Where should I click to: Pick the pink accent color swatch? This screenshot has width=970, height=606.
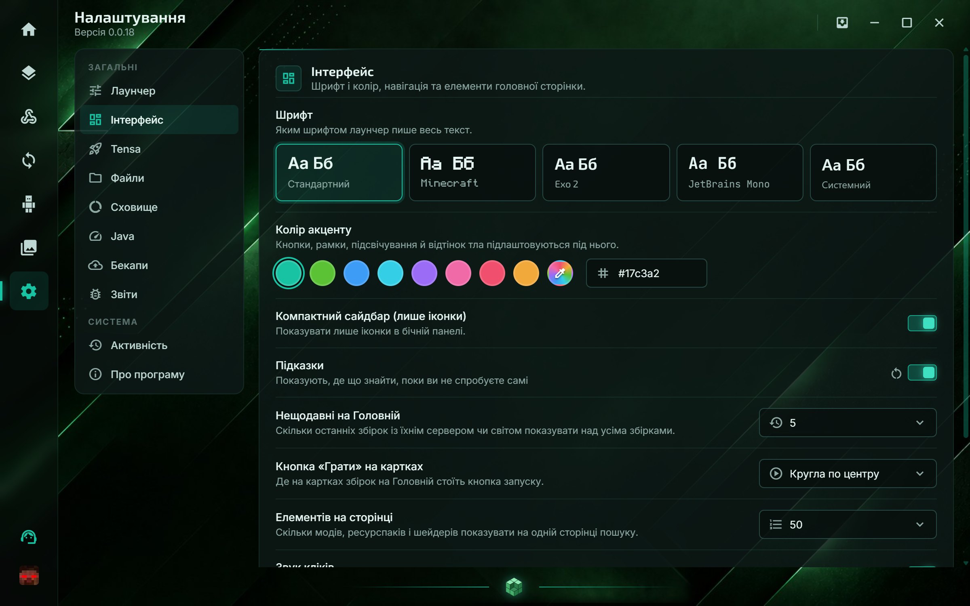458,273
